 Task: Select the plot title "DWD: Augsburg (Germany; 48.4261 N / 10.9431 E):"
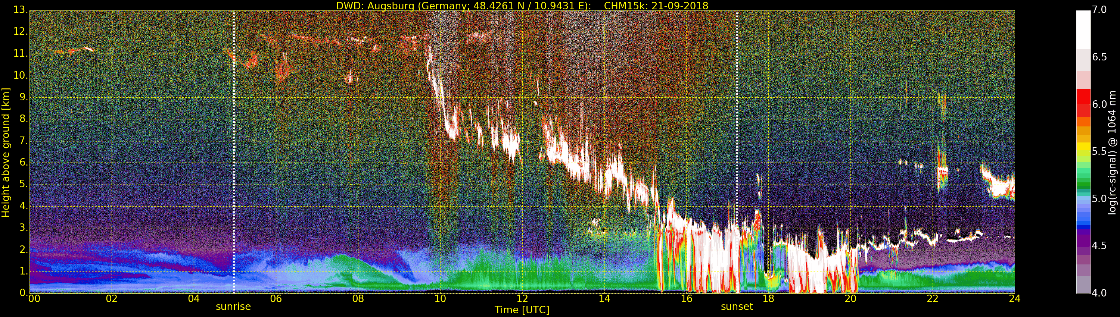pyautogui.click(x=463, y=6)
